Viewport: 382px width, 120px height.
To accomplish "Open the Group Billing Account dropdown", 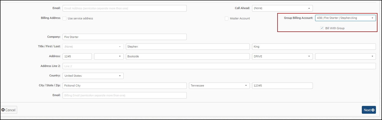I will pos(345,18).
